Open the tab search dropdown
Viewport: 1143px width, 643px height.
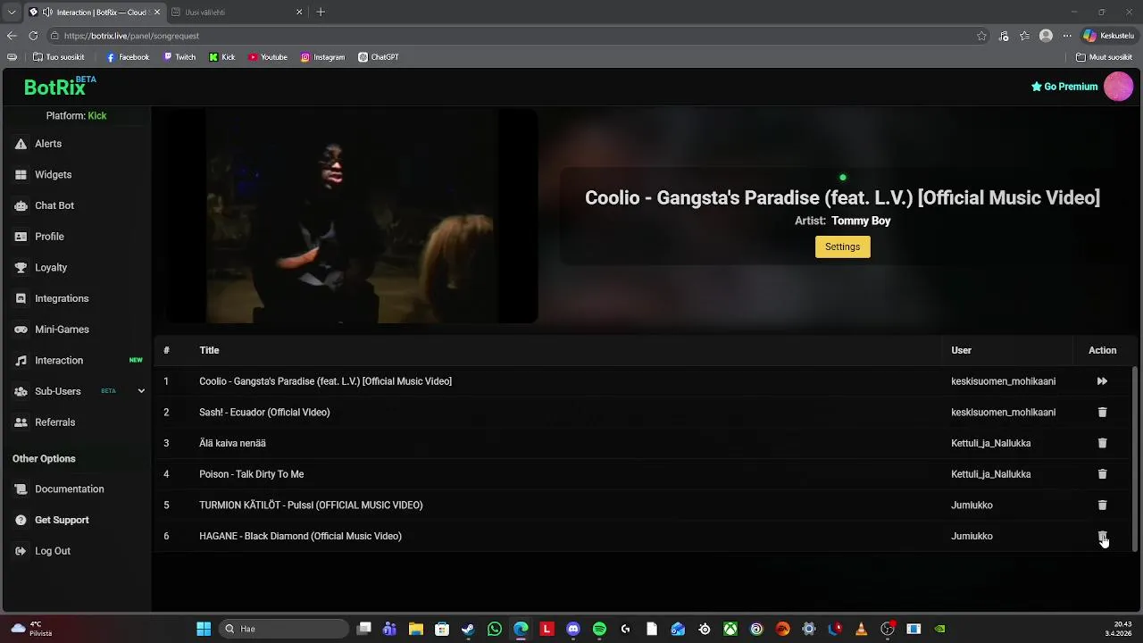12,13
